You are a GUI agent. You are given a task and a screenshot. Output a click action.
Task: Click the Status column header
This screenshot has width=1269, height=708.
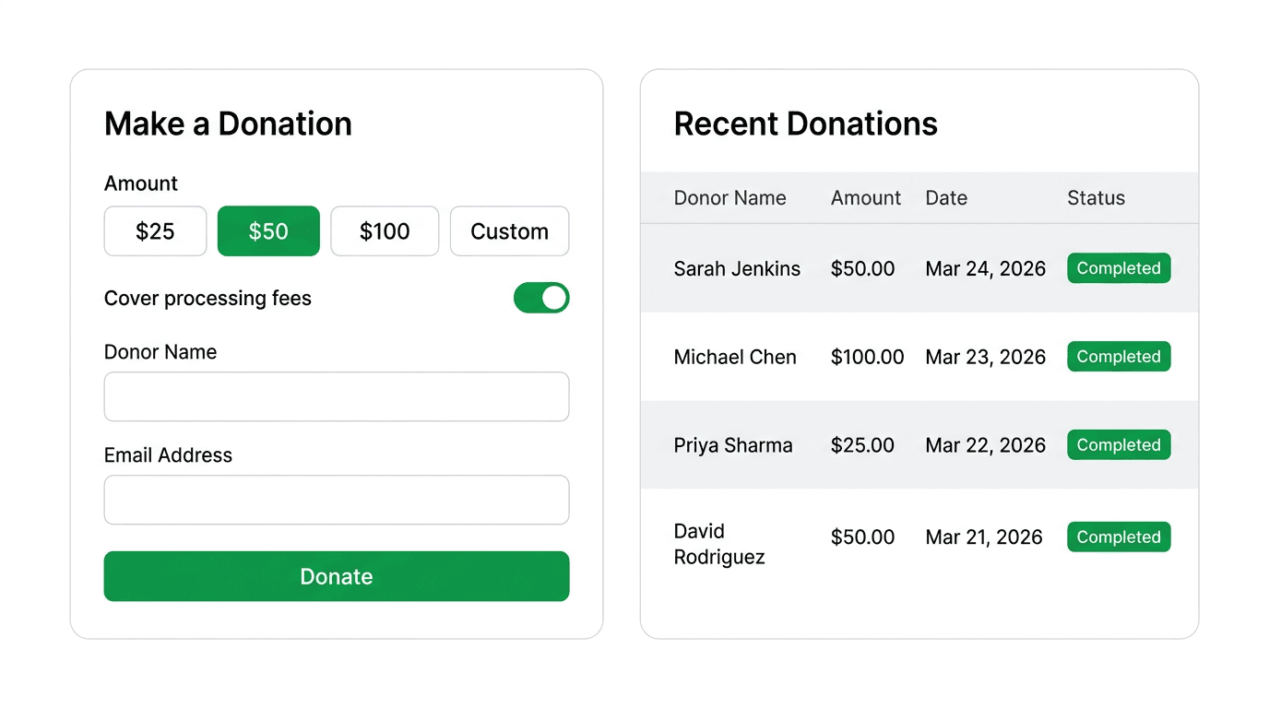point(1095,197)
